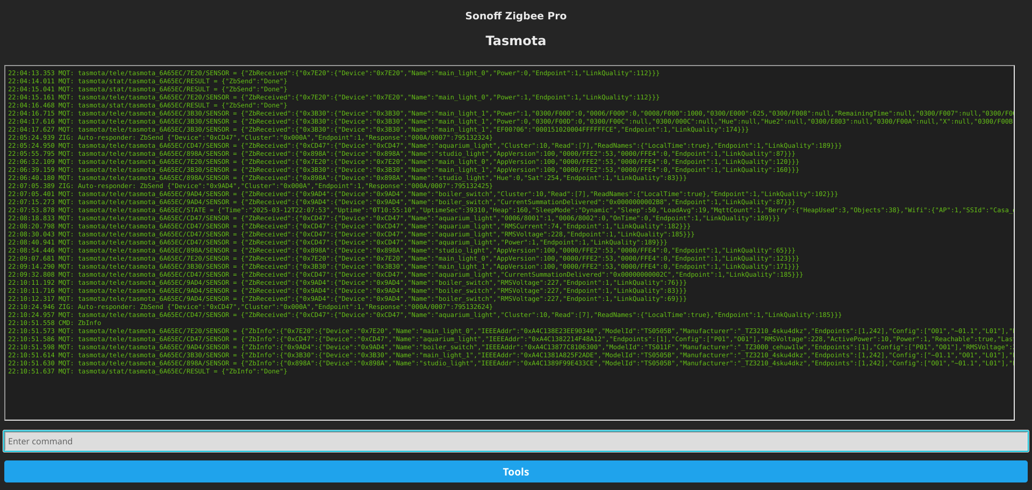The width and height of the screenshot is (1032, 490).
Task: Select the studio_light line at 22:05:55.795
Action: pyautogui.click(x=402, y=154)
